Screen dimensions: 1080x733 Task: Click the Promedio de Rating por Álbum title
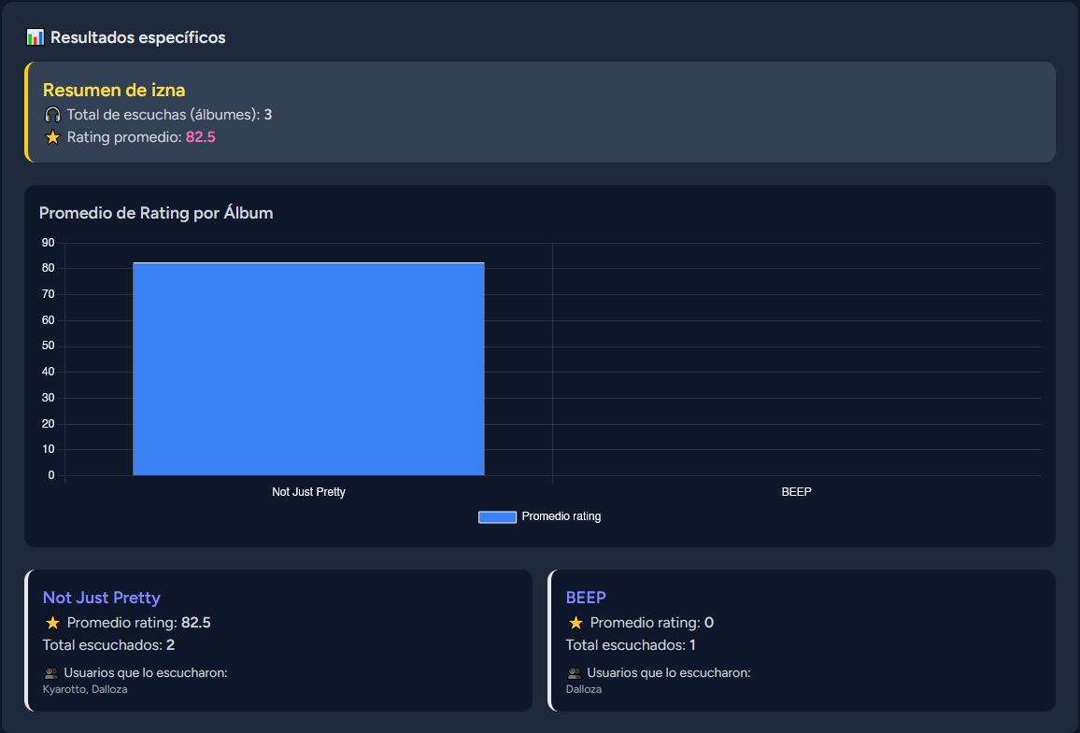click(156, 213)
